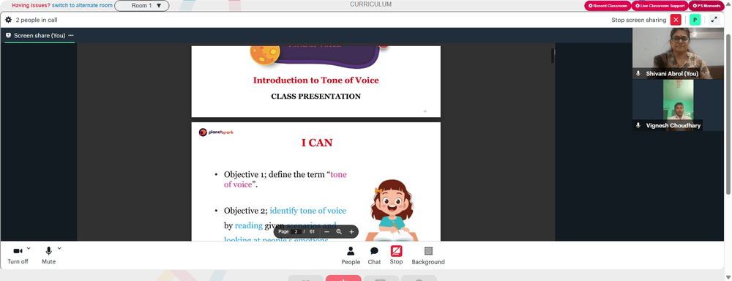Click the mic icon beside Vignesh Choudhary
The width and height of the screenshot is (732, 281).
[638, 126]
